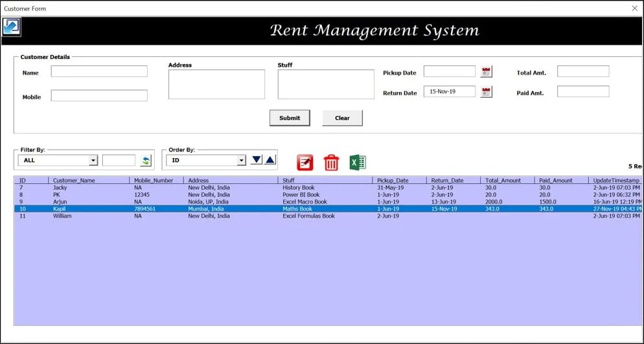Click mobile number 12345
644x344 pixels.
(142, 194)
